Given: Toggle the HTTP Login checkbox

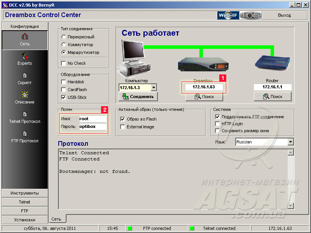Looking at the screenshot, I should [218, 124].
